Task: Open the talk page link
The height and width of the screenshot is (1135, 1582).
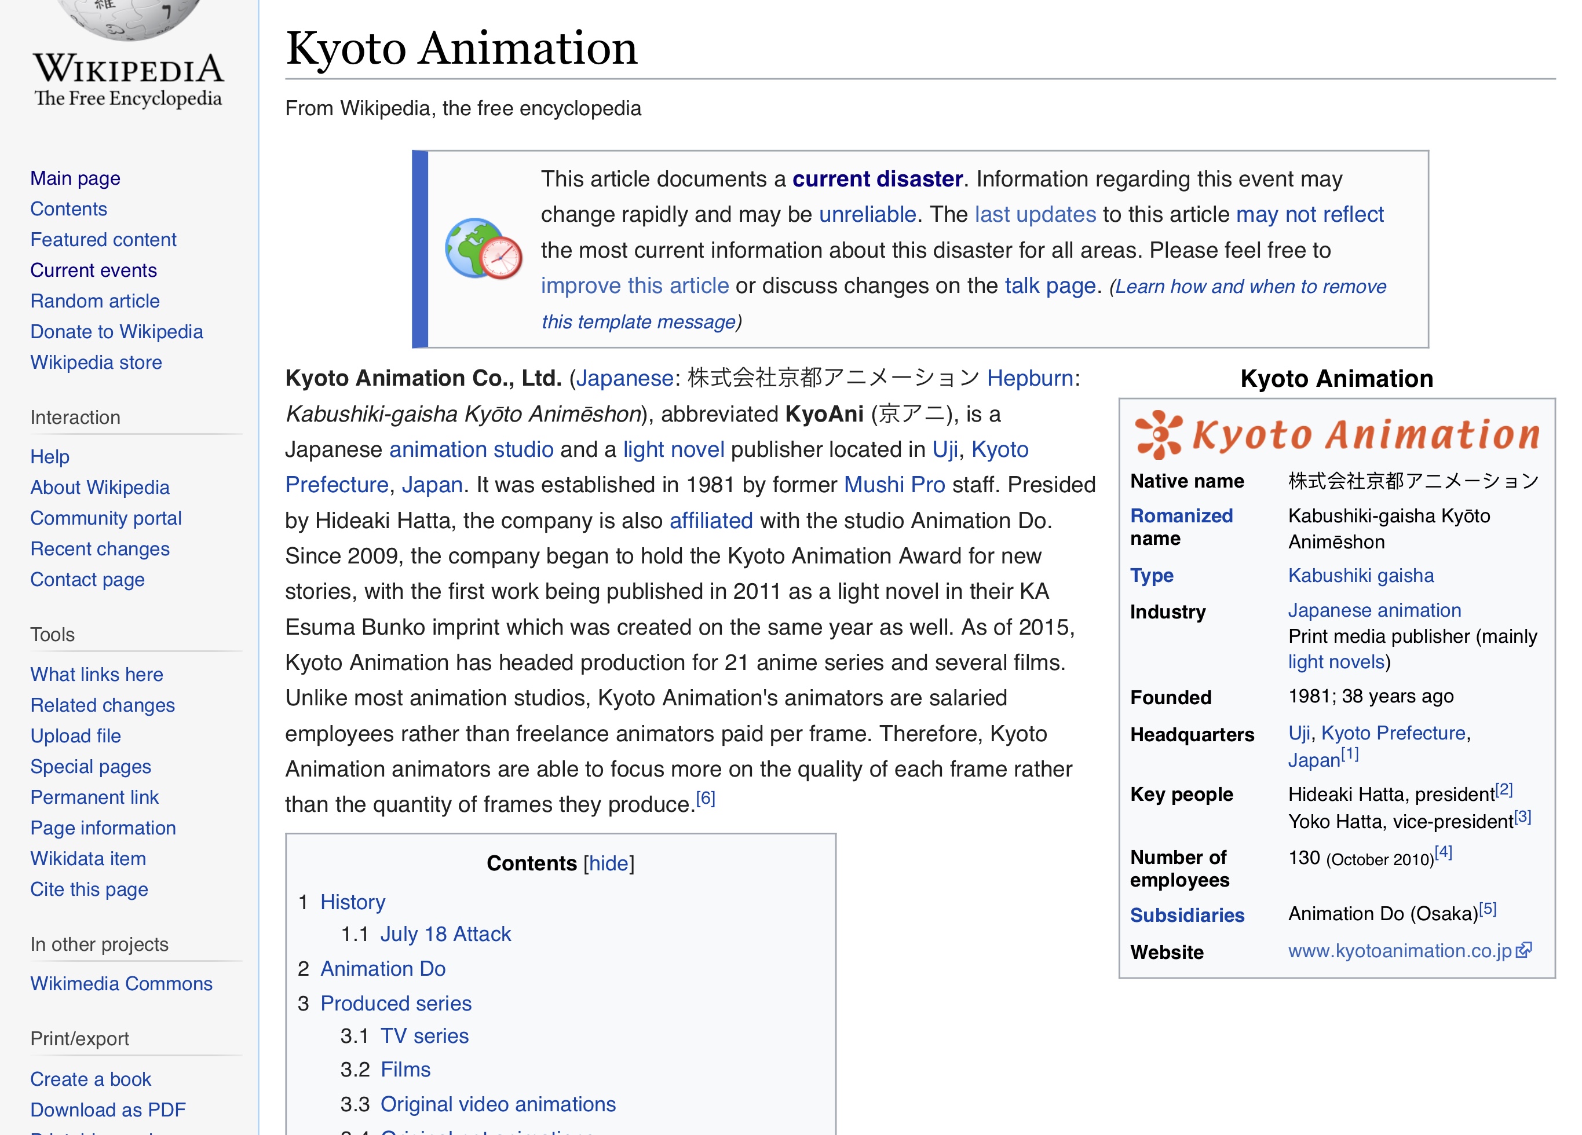Action: coord(1050,286)
